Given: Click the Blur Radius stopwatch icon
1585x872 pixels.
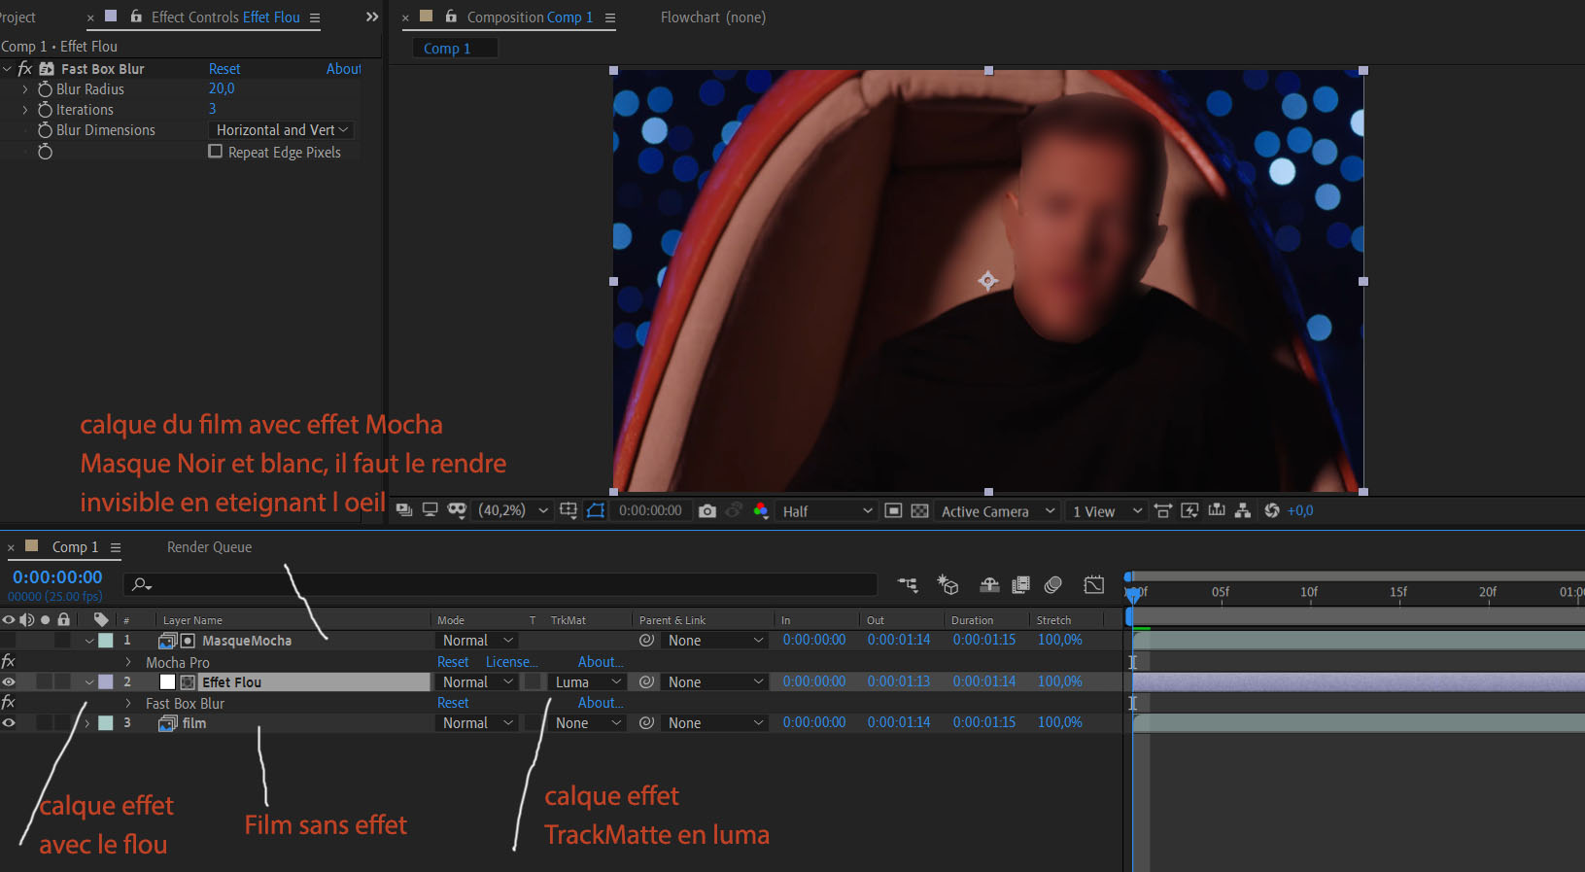Looking at the screenshot, I should click(x=45, y=89).
